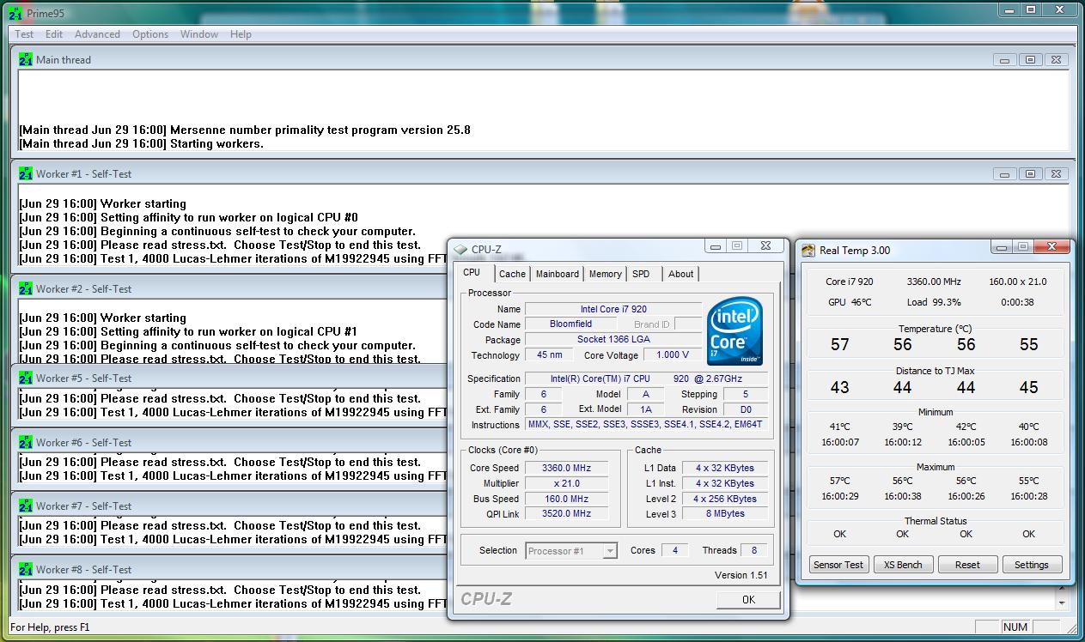Run the XS Bench in Real Temp

point(903,565)
